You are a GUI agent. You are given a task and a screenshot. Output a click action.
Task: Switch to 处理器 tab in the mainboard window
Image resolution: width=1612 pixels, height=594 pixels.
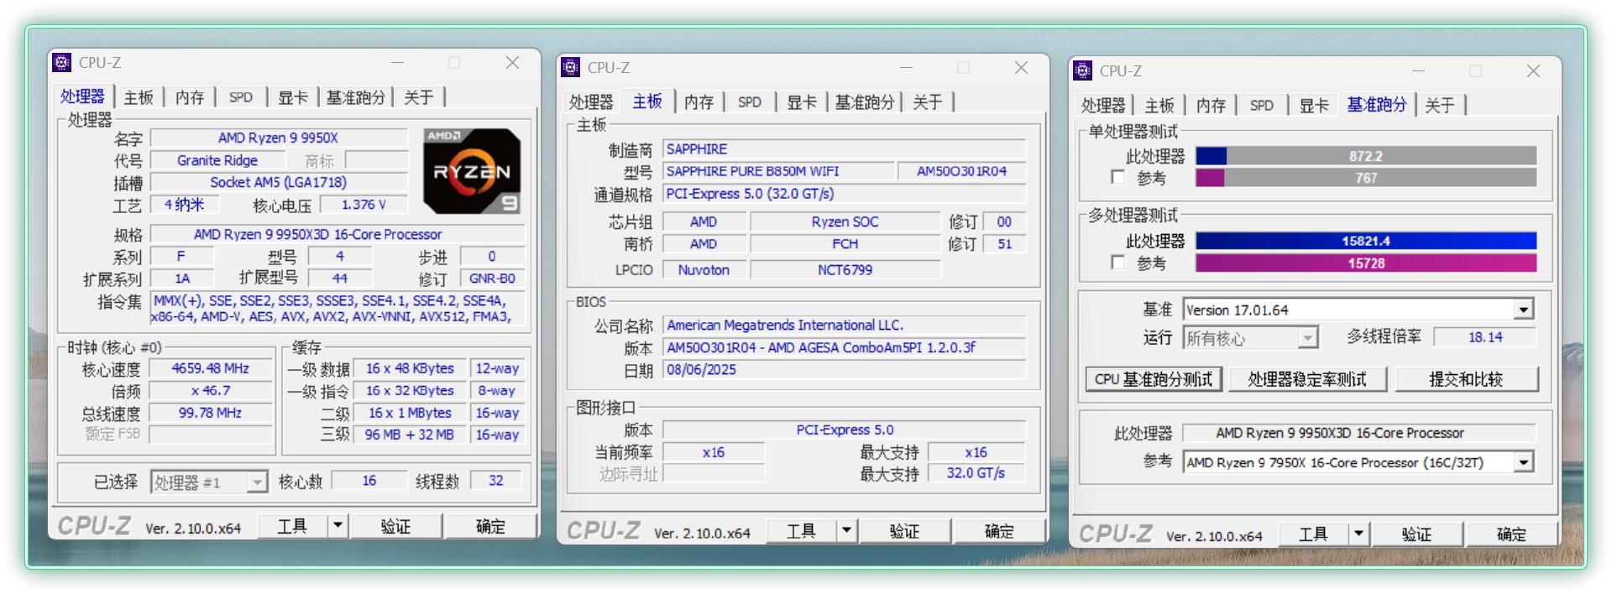tap(591, 102)
